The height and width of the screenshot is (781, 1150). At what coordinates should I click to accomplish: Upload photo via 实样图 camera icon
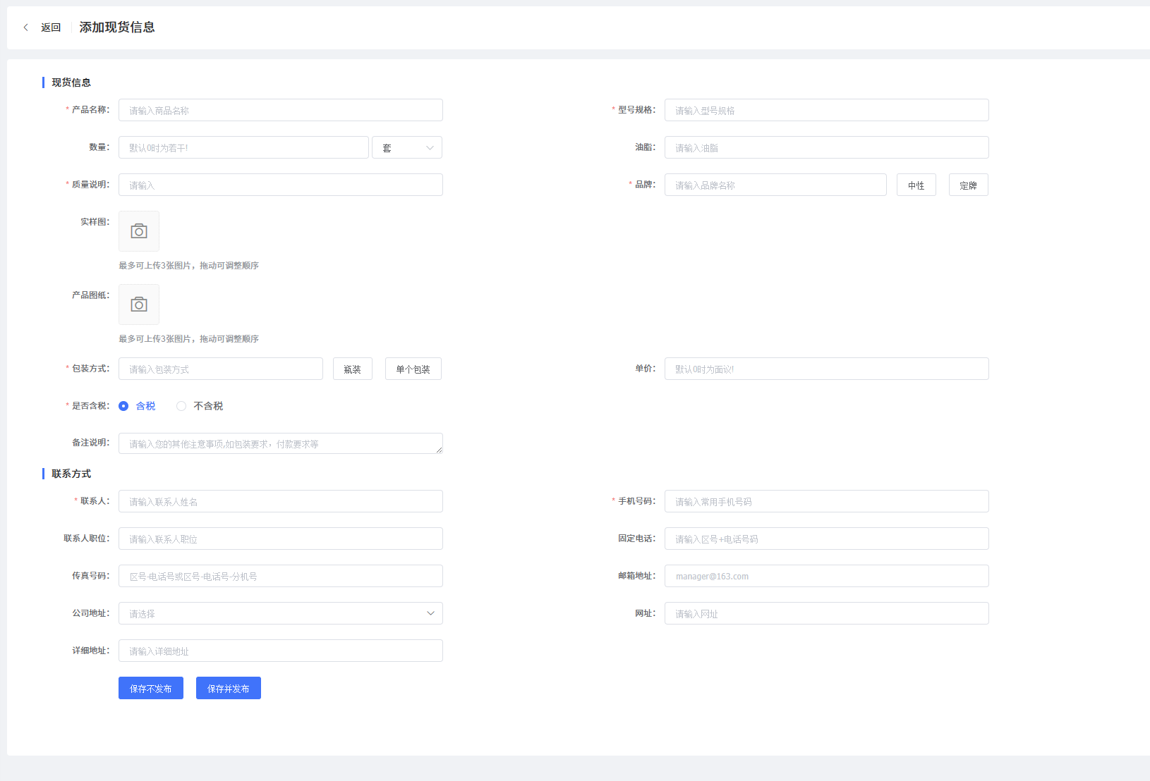coord(139,231)
